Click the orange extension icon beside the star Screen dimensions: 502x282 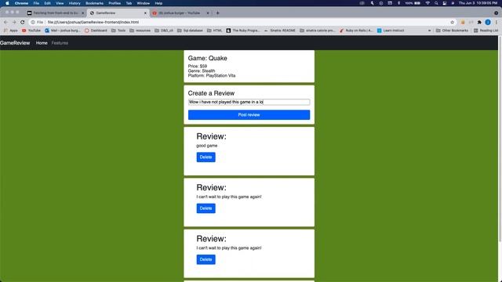click(463, 22)
